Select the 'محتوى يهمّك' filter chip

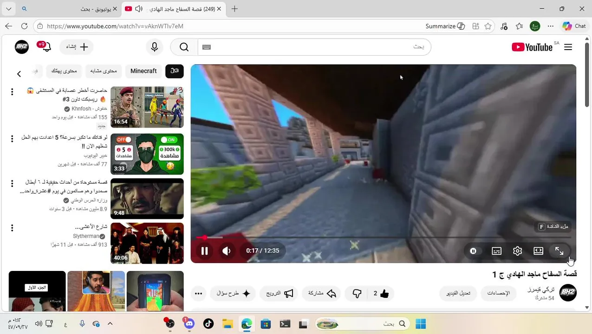pos(64,71)
